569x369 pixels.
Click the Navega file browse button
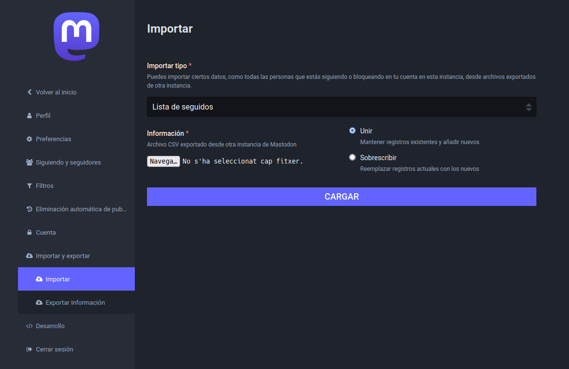click(164, 161)
